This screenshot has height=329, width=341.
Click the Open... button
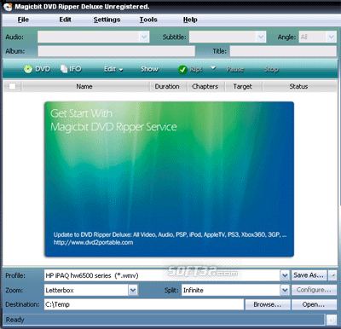(x=314, y=304)
